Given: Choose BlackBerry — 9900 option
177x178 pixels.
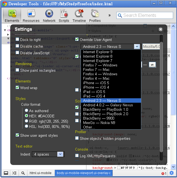Looking at the screenshot, I should point(111,118).
